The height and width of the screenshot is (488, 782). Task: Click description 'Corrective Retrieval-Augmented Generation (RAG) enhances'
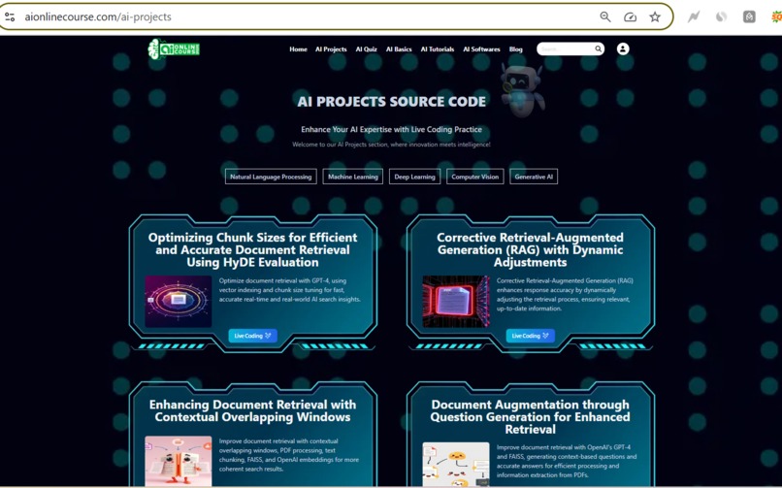[565, 295]
